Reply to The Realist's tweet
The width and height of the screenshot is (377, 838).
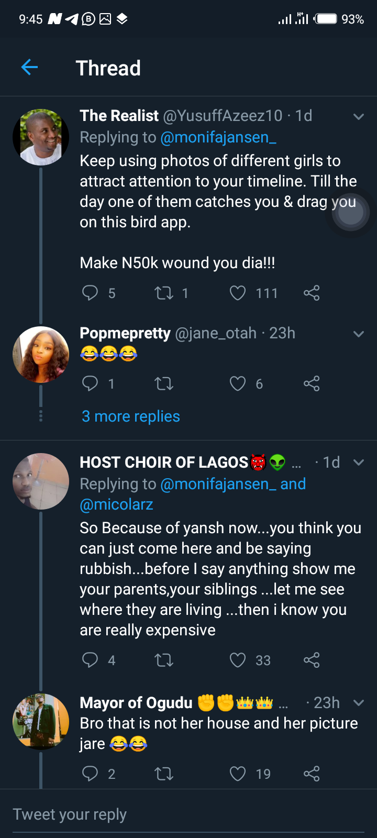(x=90, y=293)
